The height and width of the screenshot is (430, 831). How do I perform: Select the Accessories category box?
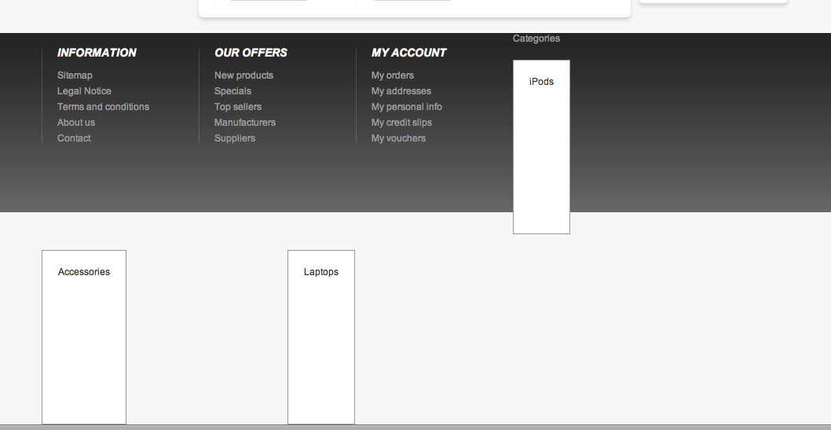(84, 337)
